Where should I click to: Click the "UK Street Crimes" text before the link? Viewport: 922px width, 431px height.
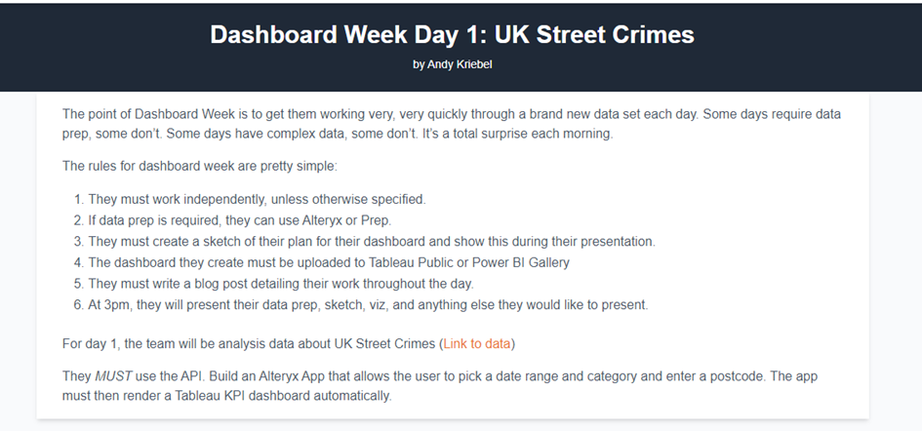pos(384,344)
